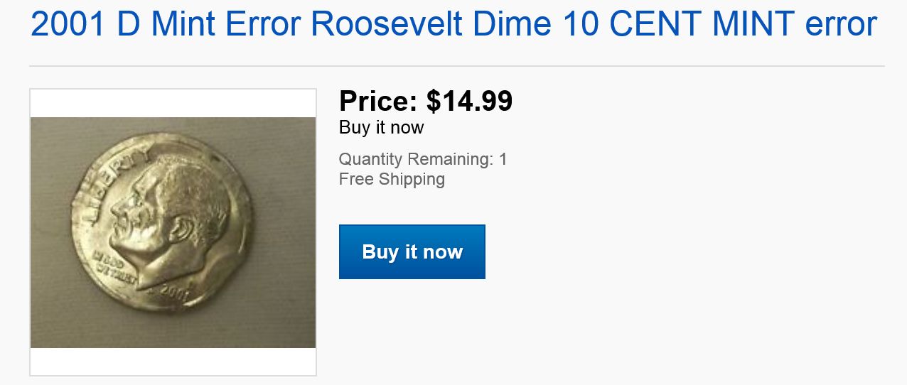Click the 2001 date on the coin
Screen dimensions: 907x385
coord(174,290)
